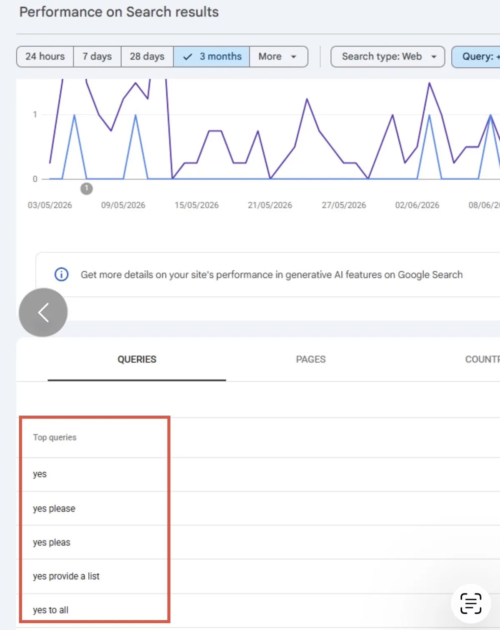The width and height of the screenshot is (500, 630).
Task: Open the 'yes to all' query row
Action: pos(258,610)
